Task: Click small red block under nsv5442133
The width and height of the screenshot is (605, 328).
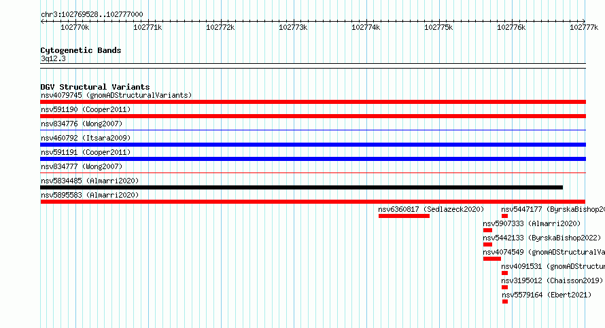Action: 487,244
